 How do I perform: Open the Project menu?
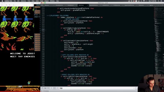pyautogui.click(x=47, y=1)
